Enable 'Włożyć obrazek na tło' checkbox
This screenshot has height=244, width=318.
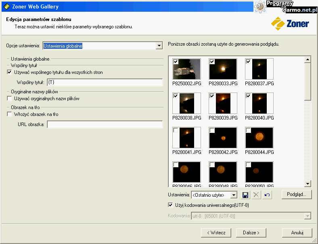(10, 114)
